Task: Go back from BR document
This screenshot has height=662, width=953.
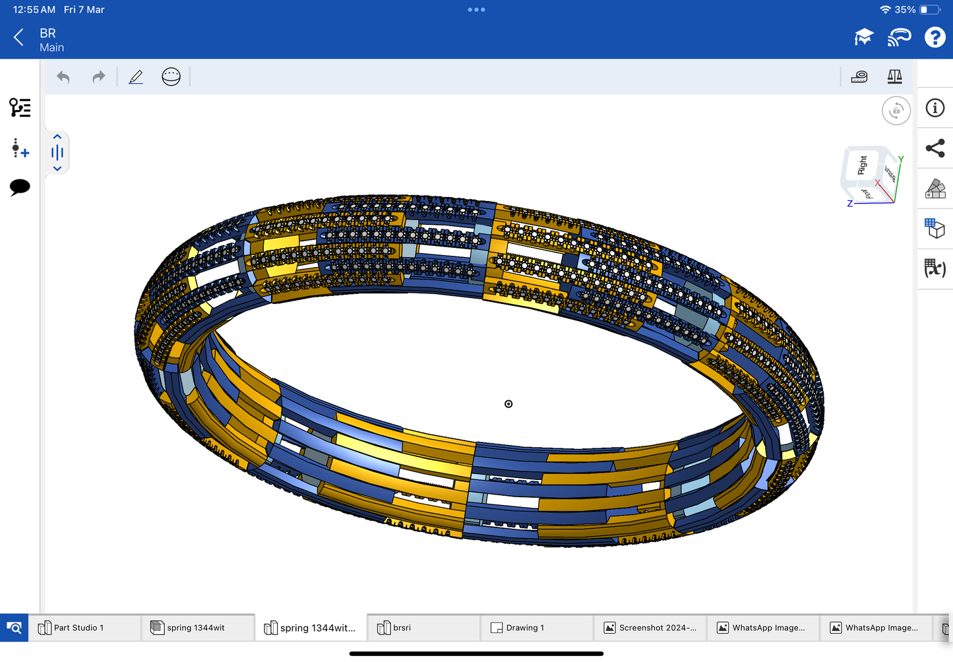Action: click(x=18, y=38)
